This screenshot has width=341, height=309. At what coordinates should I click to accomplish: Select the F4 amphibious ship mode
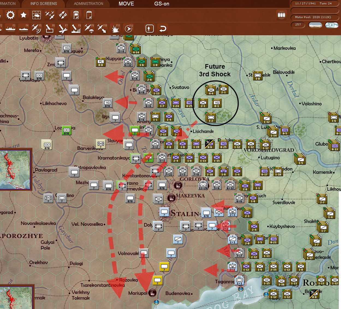coord(23,28)
